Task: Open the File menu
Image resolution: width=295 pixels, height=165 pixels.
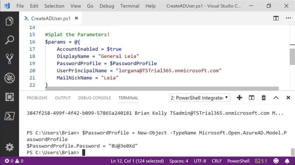Action: click(x=20, y=6)
